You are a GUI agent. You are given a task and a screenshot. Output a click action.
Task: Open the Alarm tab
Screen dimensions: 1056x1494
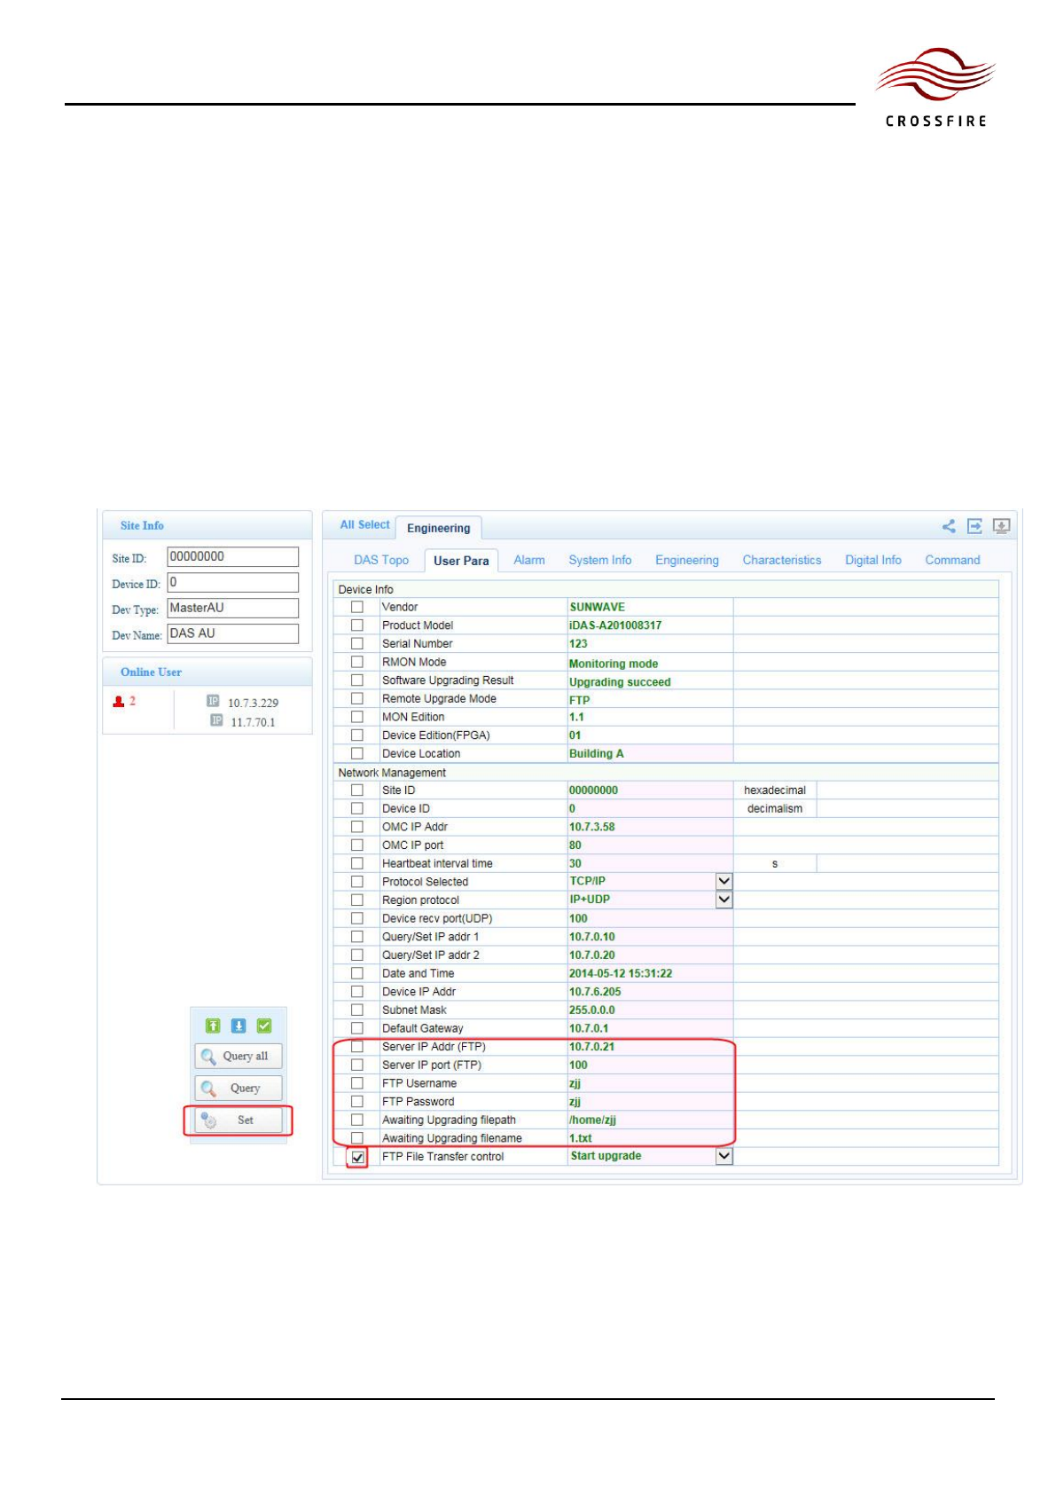[x=529, y=560]
